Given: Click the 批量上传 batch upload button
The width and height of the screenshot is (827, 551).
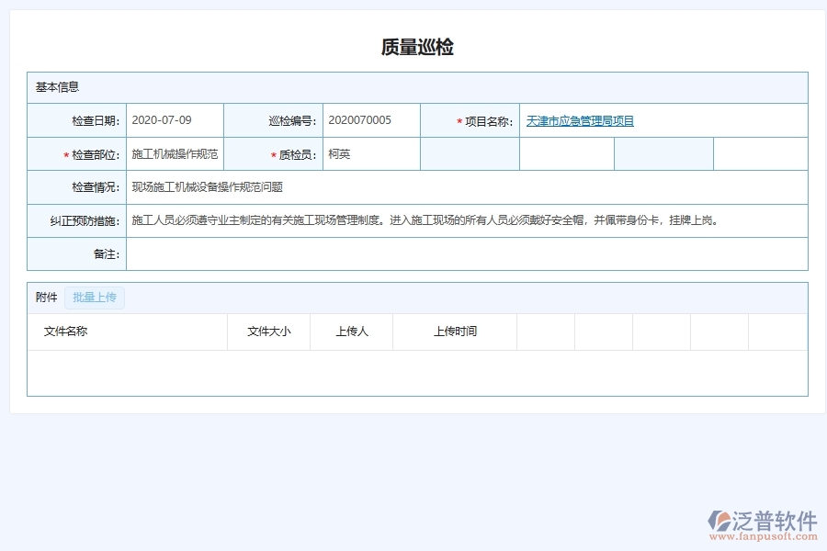Looking at the screenshot, I should (94, 297).
